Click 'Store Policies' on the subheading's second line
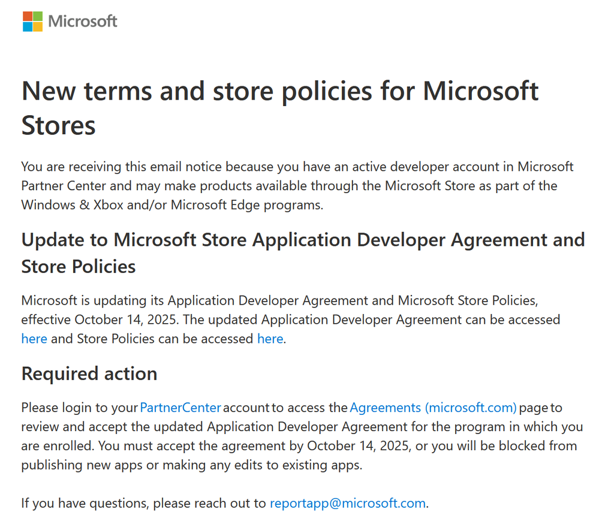599x521 pixels. (x=79, y=267)
